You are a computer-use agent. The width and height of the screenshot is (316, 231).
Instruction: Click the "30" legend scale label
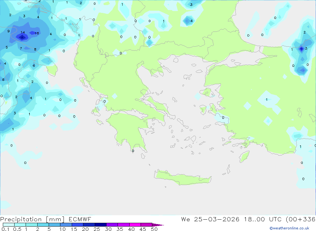tap(108, 229)
